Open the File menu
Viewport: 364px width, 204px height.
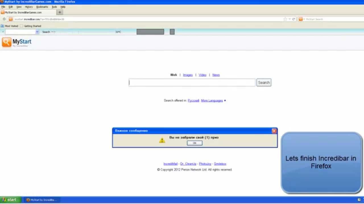3,7
